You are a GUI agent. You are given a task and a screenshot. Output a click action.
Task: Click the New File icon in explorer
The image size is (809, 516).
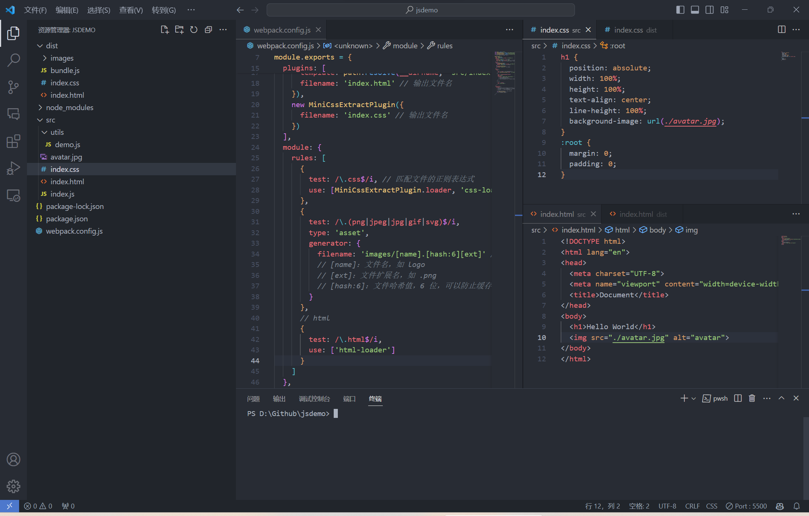(164, 30)
